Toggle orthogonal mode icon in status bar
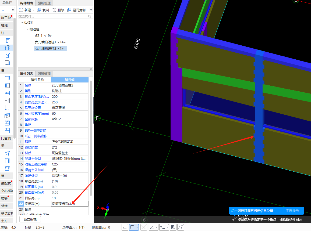The image size is (311, 231). 125,227
